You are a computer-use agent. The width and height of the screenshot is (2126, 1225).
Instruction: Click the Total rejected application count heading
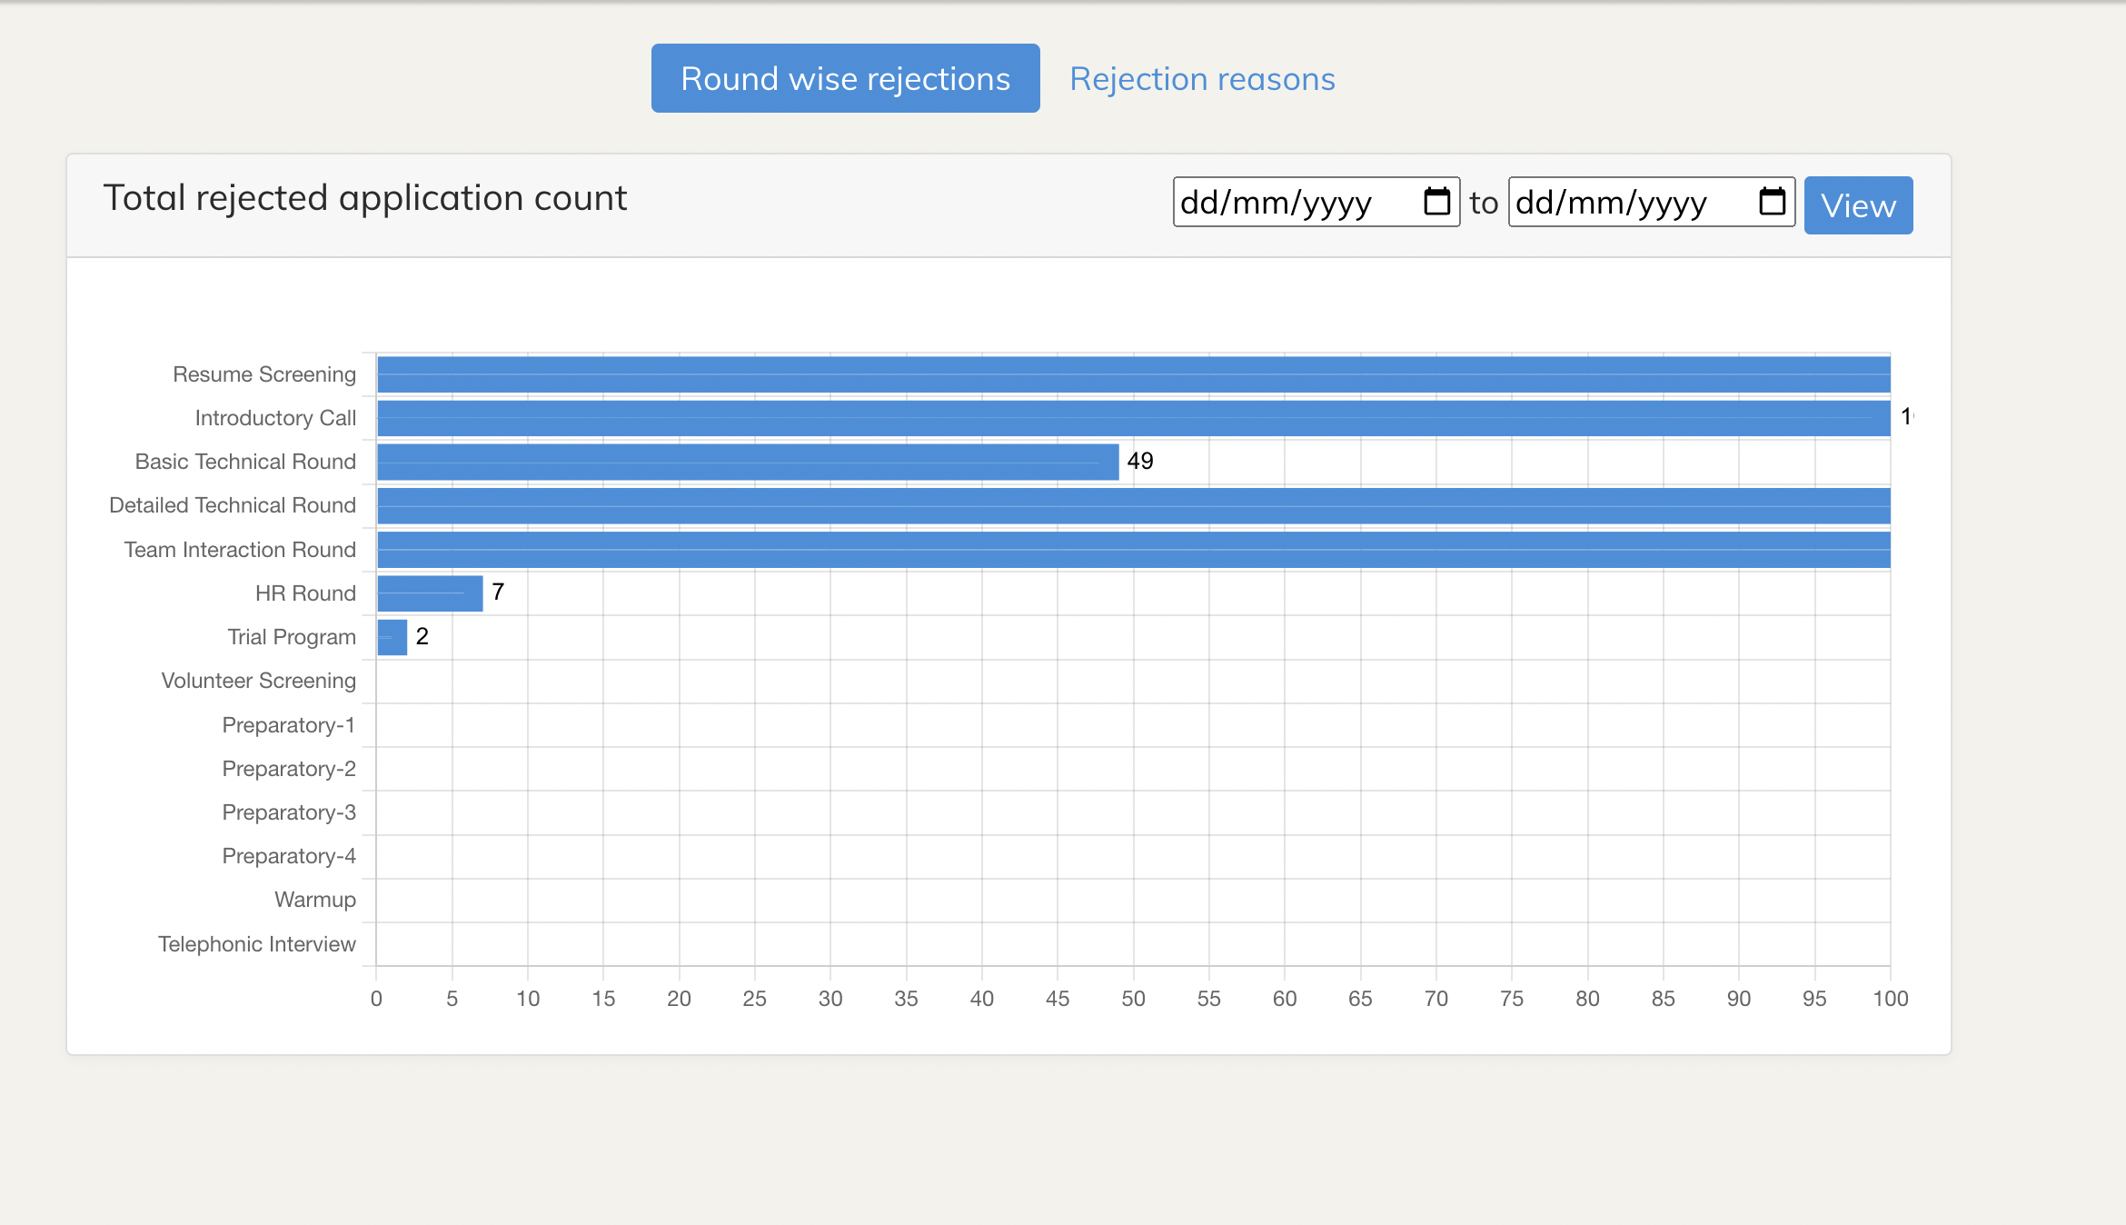tap(364, 197)
